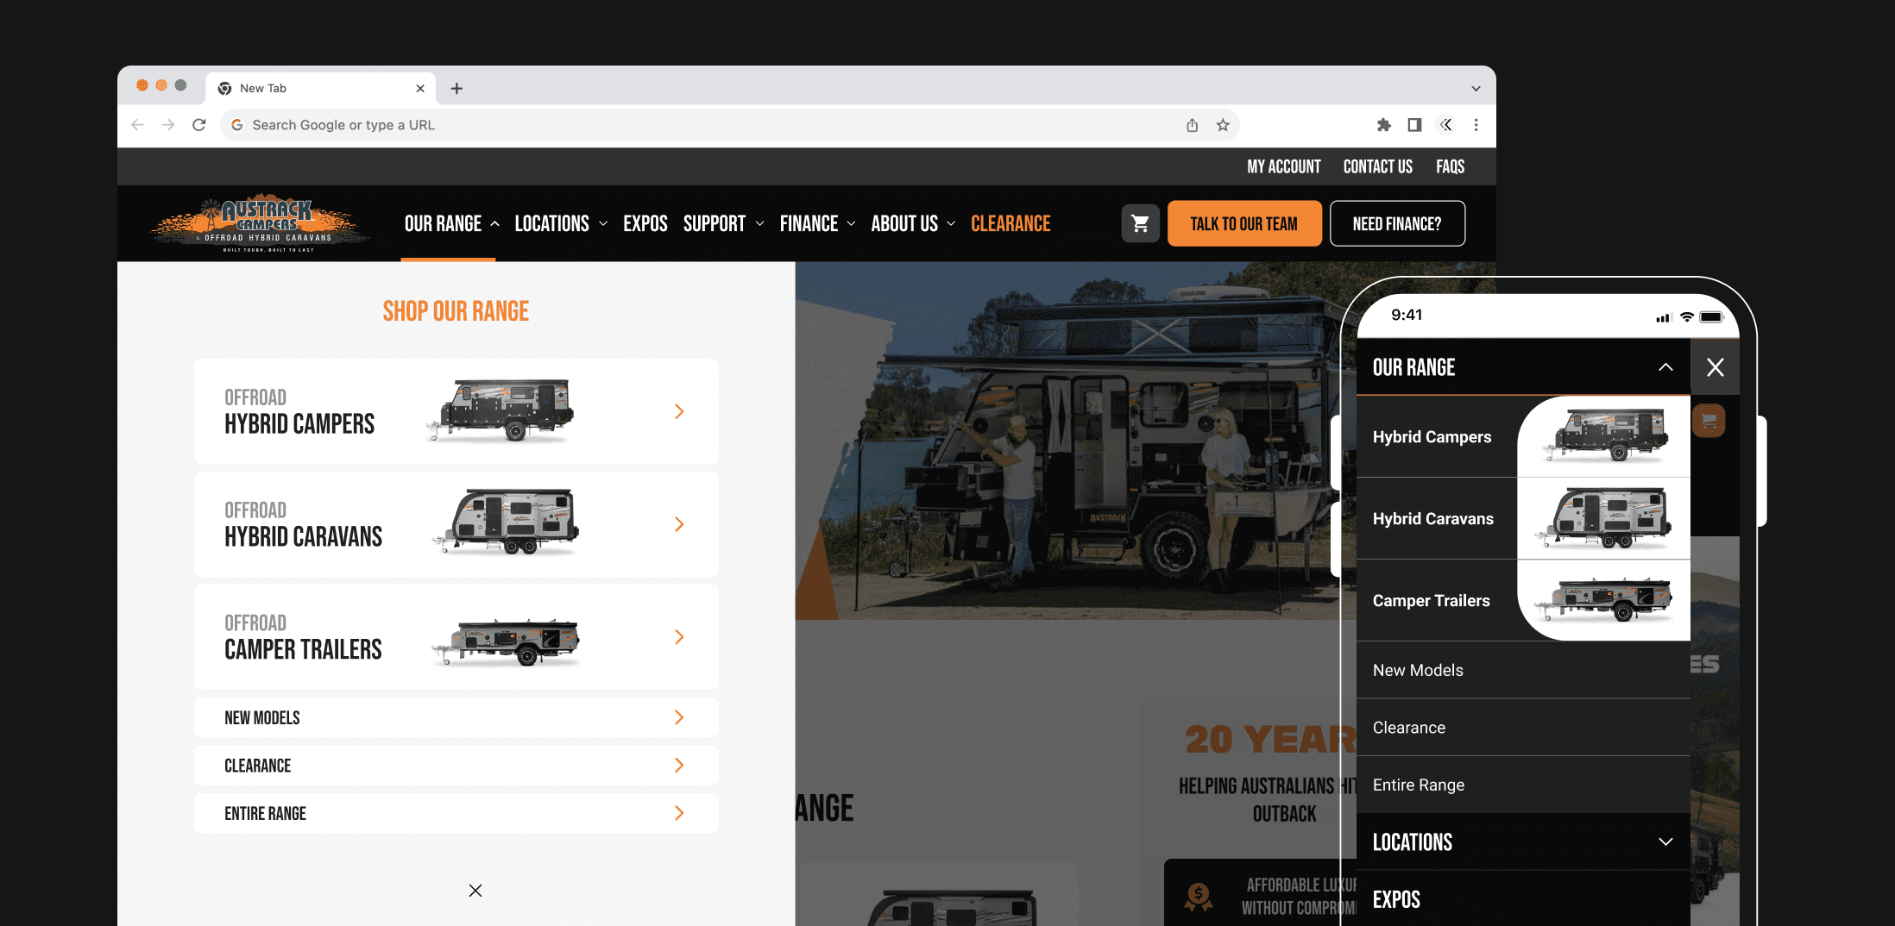The height and width of the screenshot is (926, 1895).
Task: Open the browser three-dot menu
Action: [1476, 125]
